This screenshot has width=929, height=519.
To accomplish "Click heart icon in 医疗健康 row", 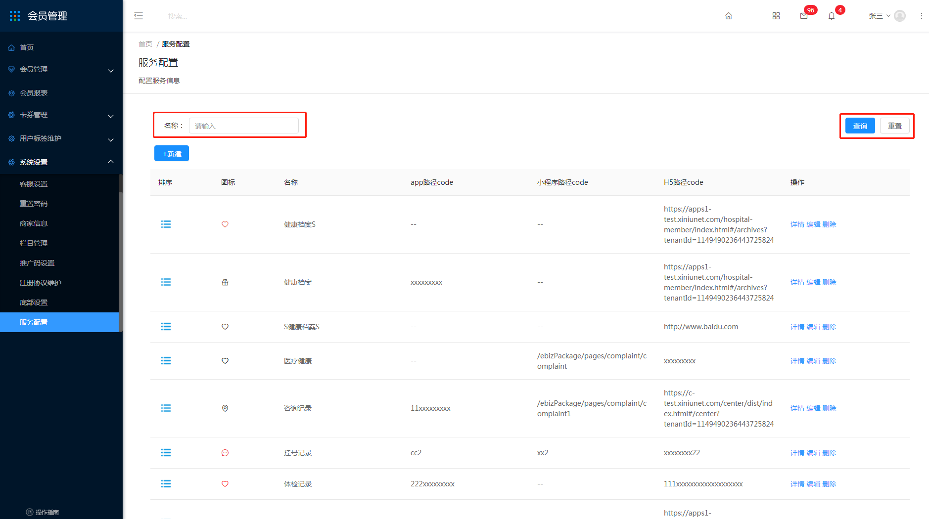I will tap(225, 361).
